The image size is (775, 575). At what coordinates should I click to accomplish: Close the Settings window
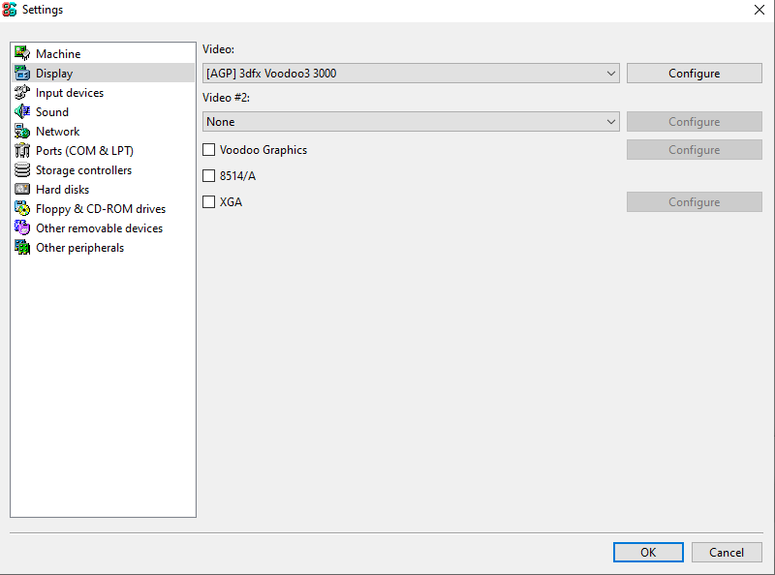pos(759,10)
